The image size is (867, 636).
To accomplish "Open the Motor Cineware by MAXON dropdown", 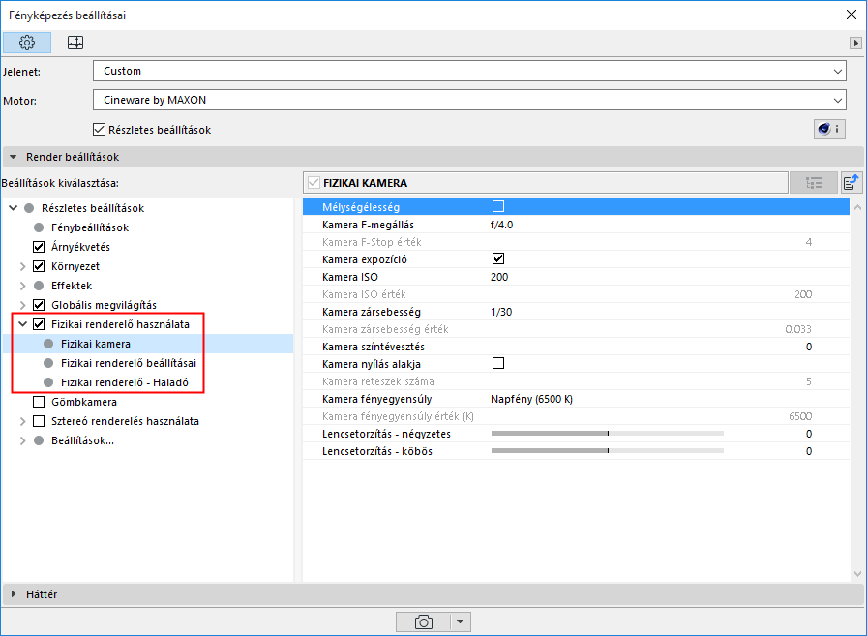I will tap(469, 100).
